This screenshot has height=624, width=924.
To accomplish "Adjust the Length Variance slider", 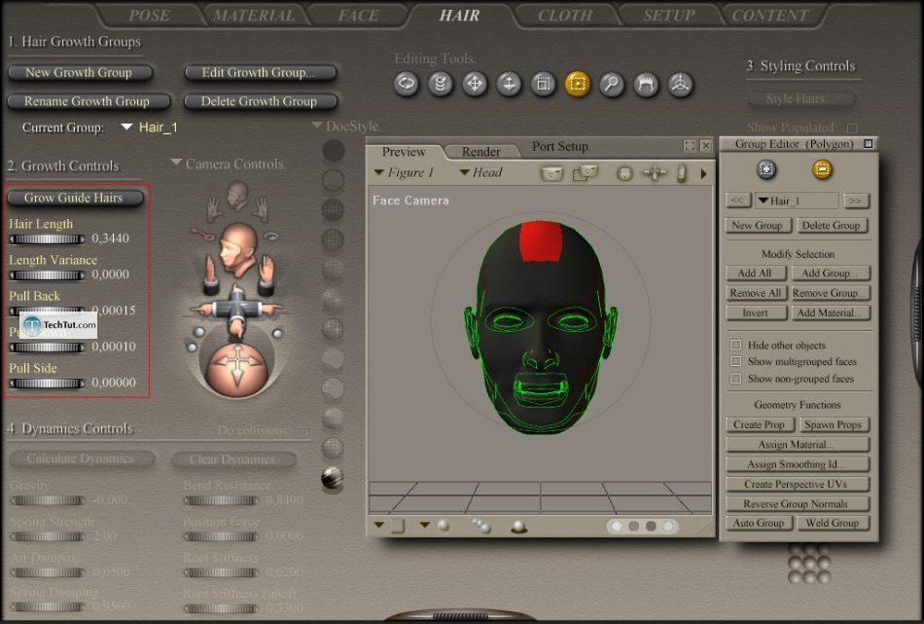I will tap(47, 275).
